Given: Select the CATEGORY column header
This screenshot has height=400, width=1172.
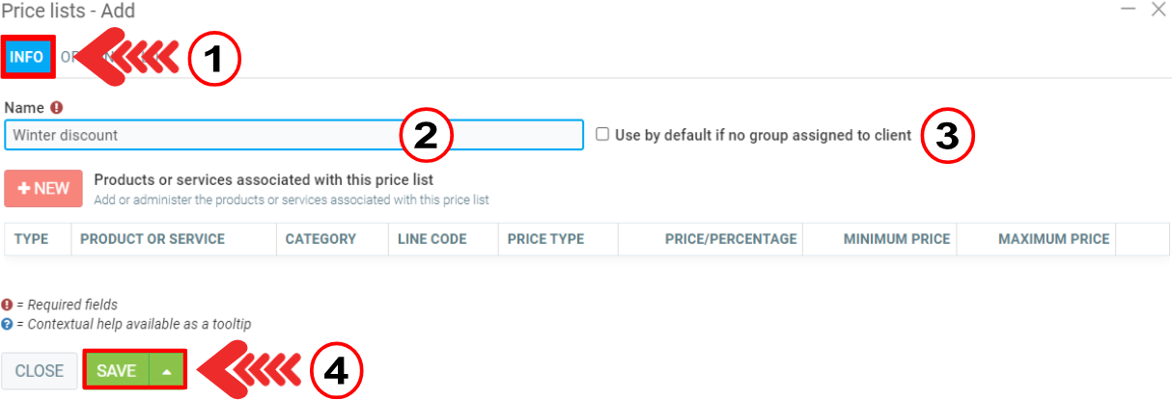Looking at the screenshot, I should [321, 239].
